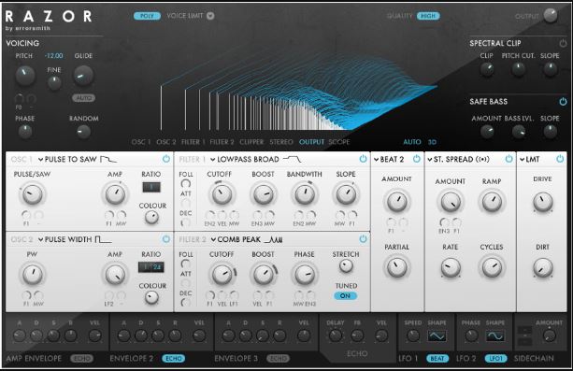
Task: Disable Filter 1 power icon
Action: tap(363, 159)
